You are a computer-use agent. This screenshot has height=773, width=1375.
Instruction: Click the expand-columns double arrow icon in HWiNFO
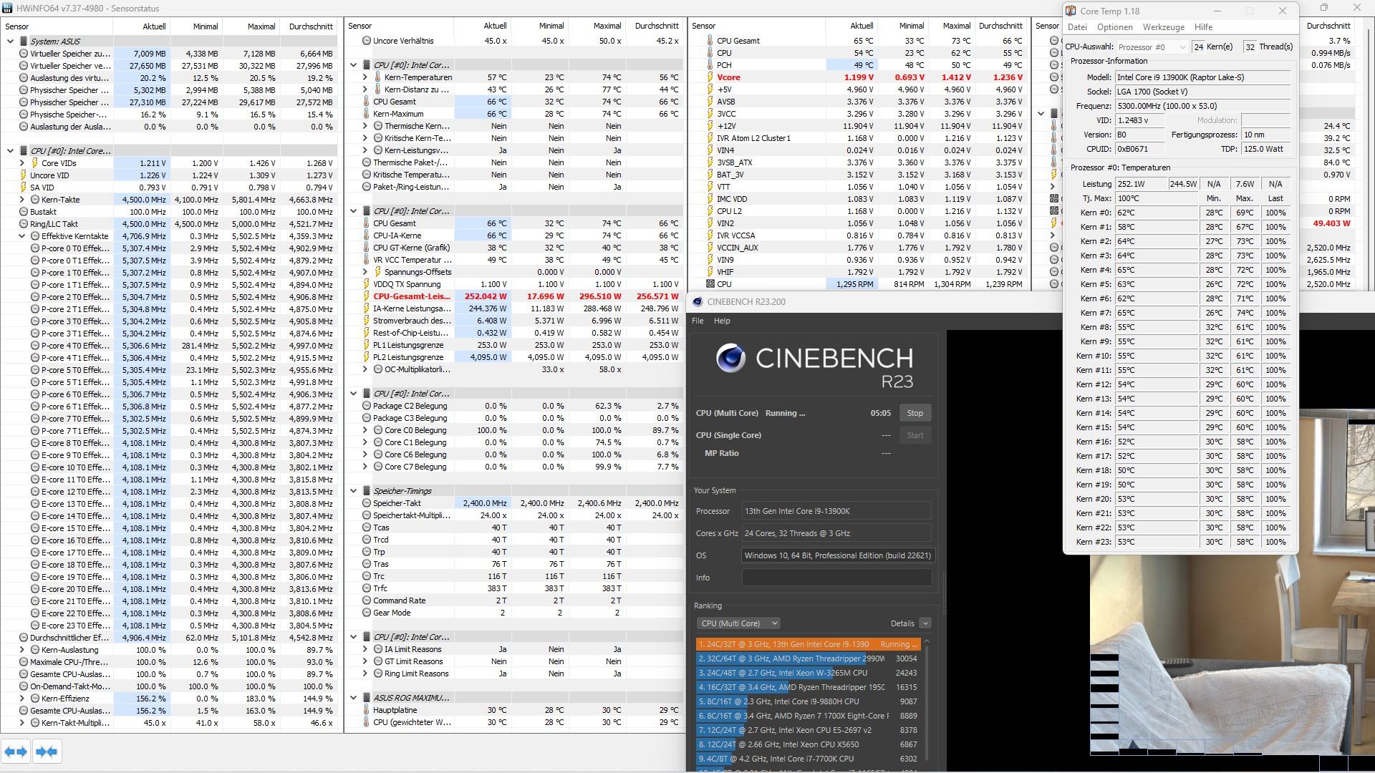pyautogui.click(x=16, y=752)
